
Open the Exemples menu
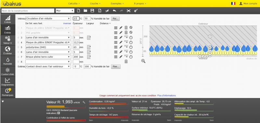click(x=117, y=4)
